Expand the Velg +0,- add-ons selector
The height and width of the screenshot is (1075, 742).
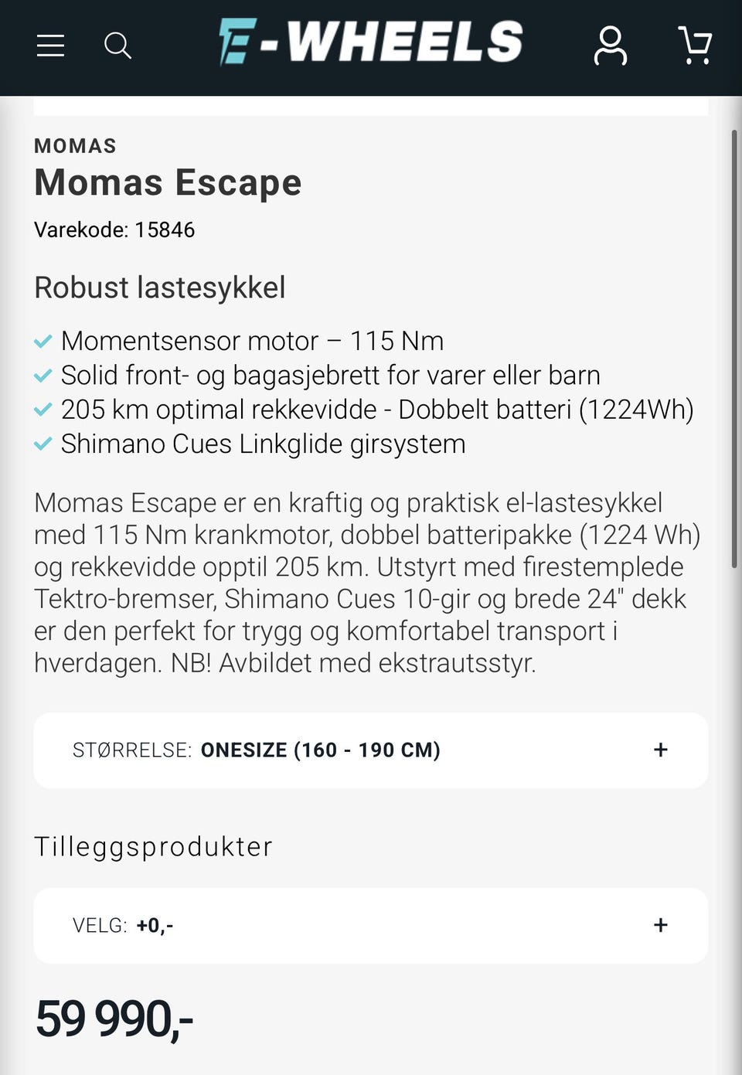[x=370, y=925]
